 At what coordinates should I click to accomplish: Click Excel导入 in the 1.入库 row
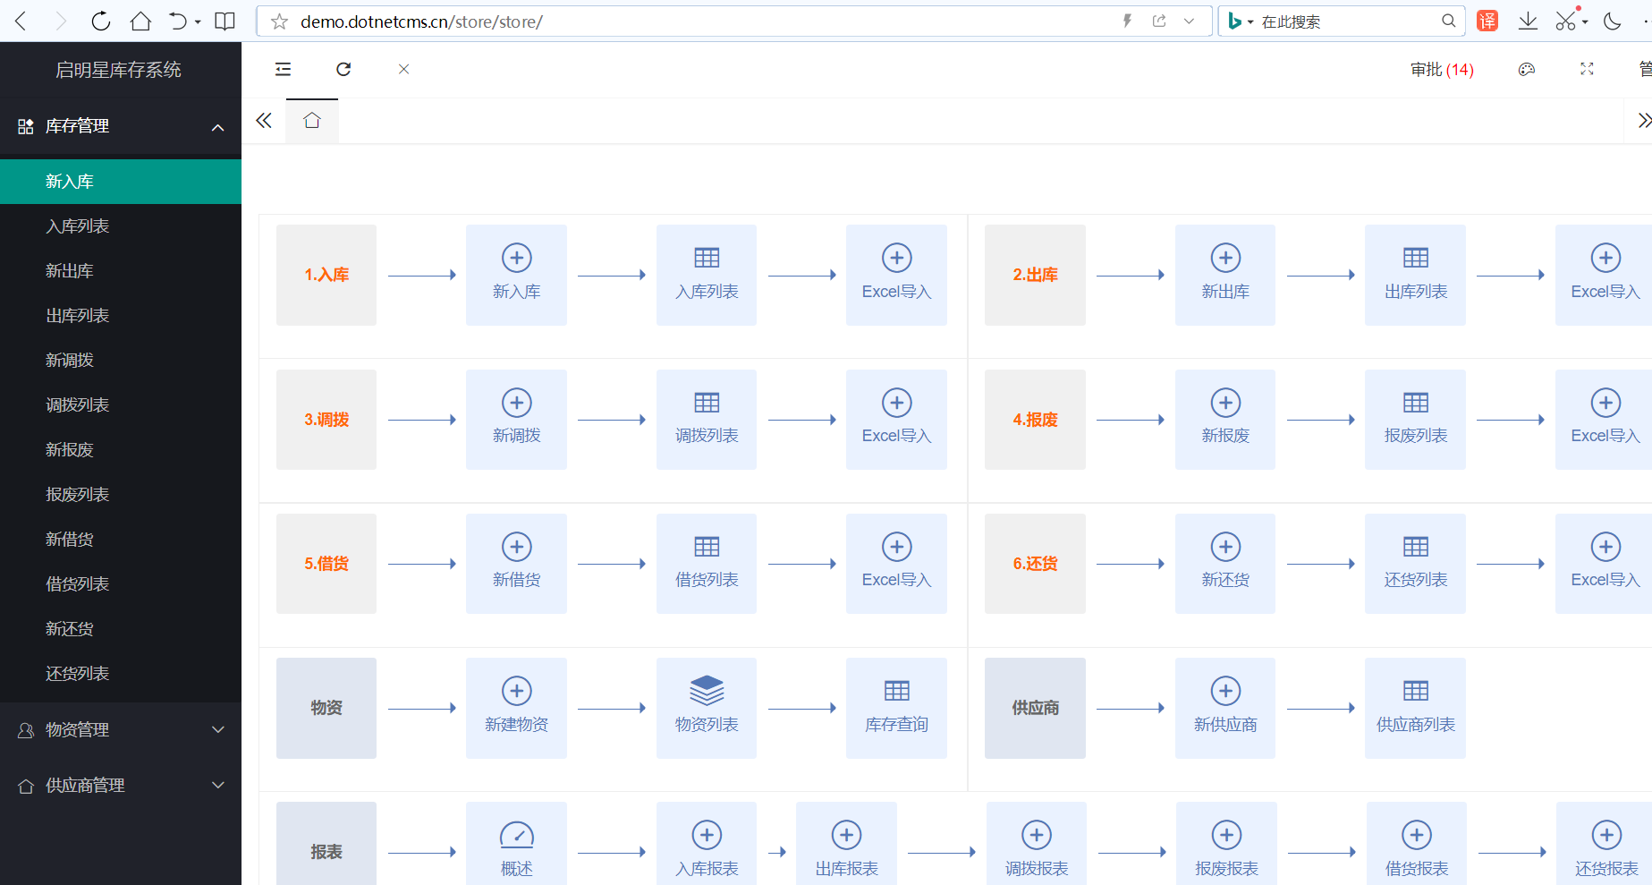pos(896,275)
